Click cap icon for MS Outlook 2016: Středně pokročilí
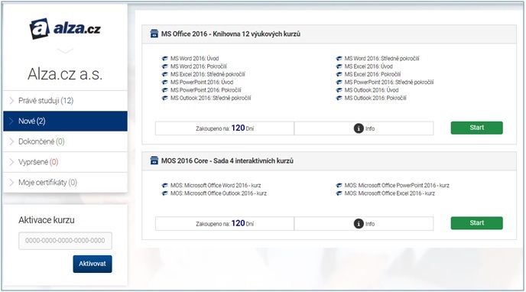Viewport: 526px width, 292px height. [164, 99]
